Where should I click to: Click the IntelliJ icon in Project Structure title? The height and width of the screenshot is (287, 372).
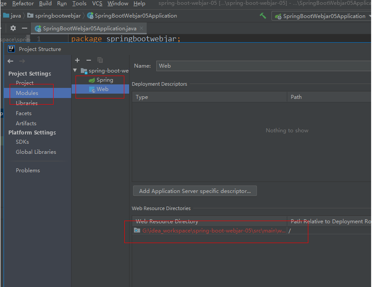(11, 49)
